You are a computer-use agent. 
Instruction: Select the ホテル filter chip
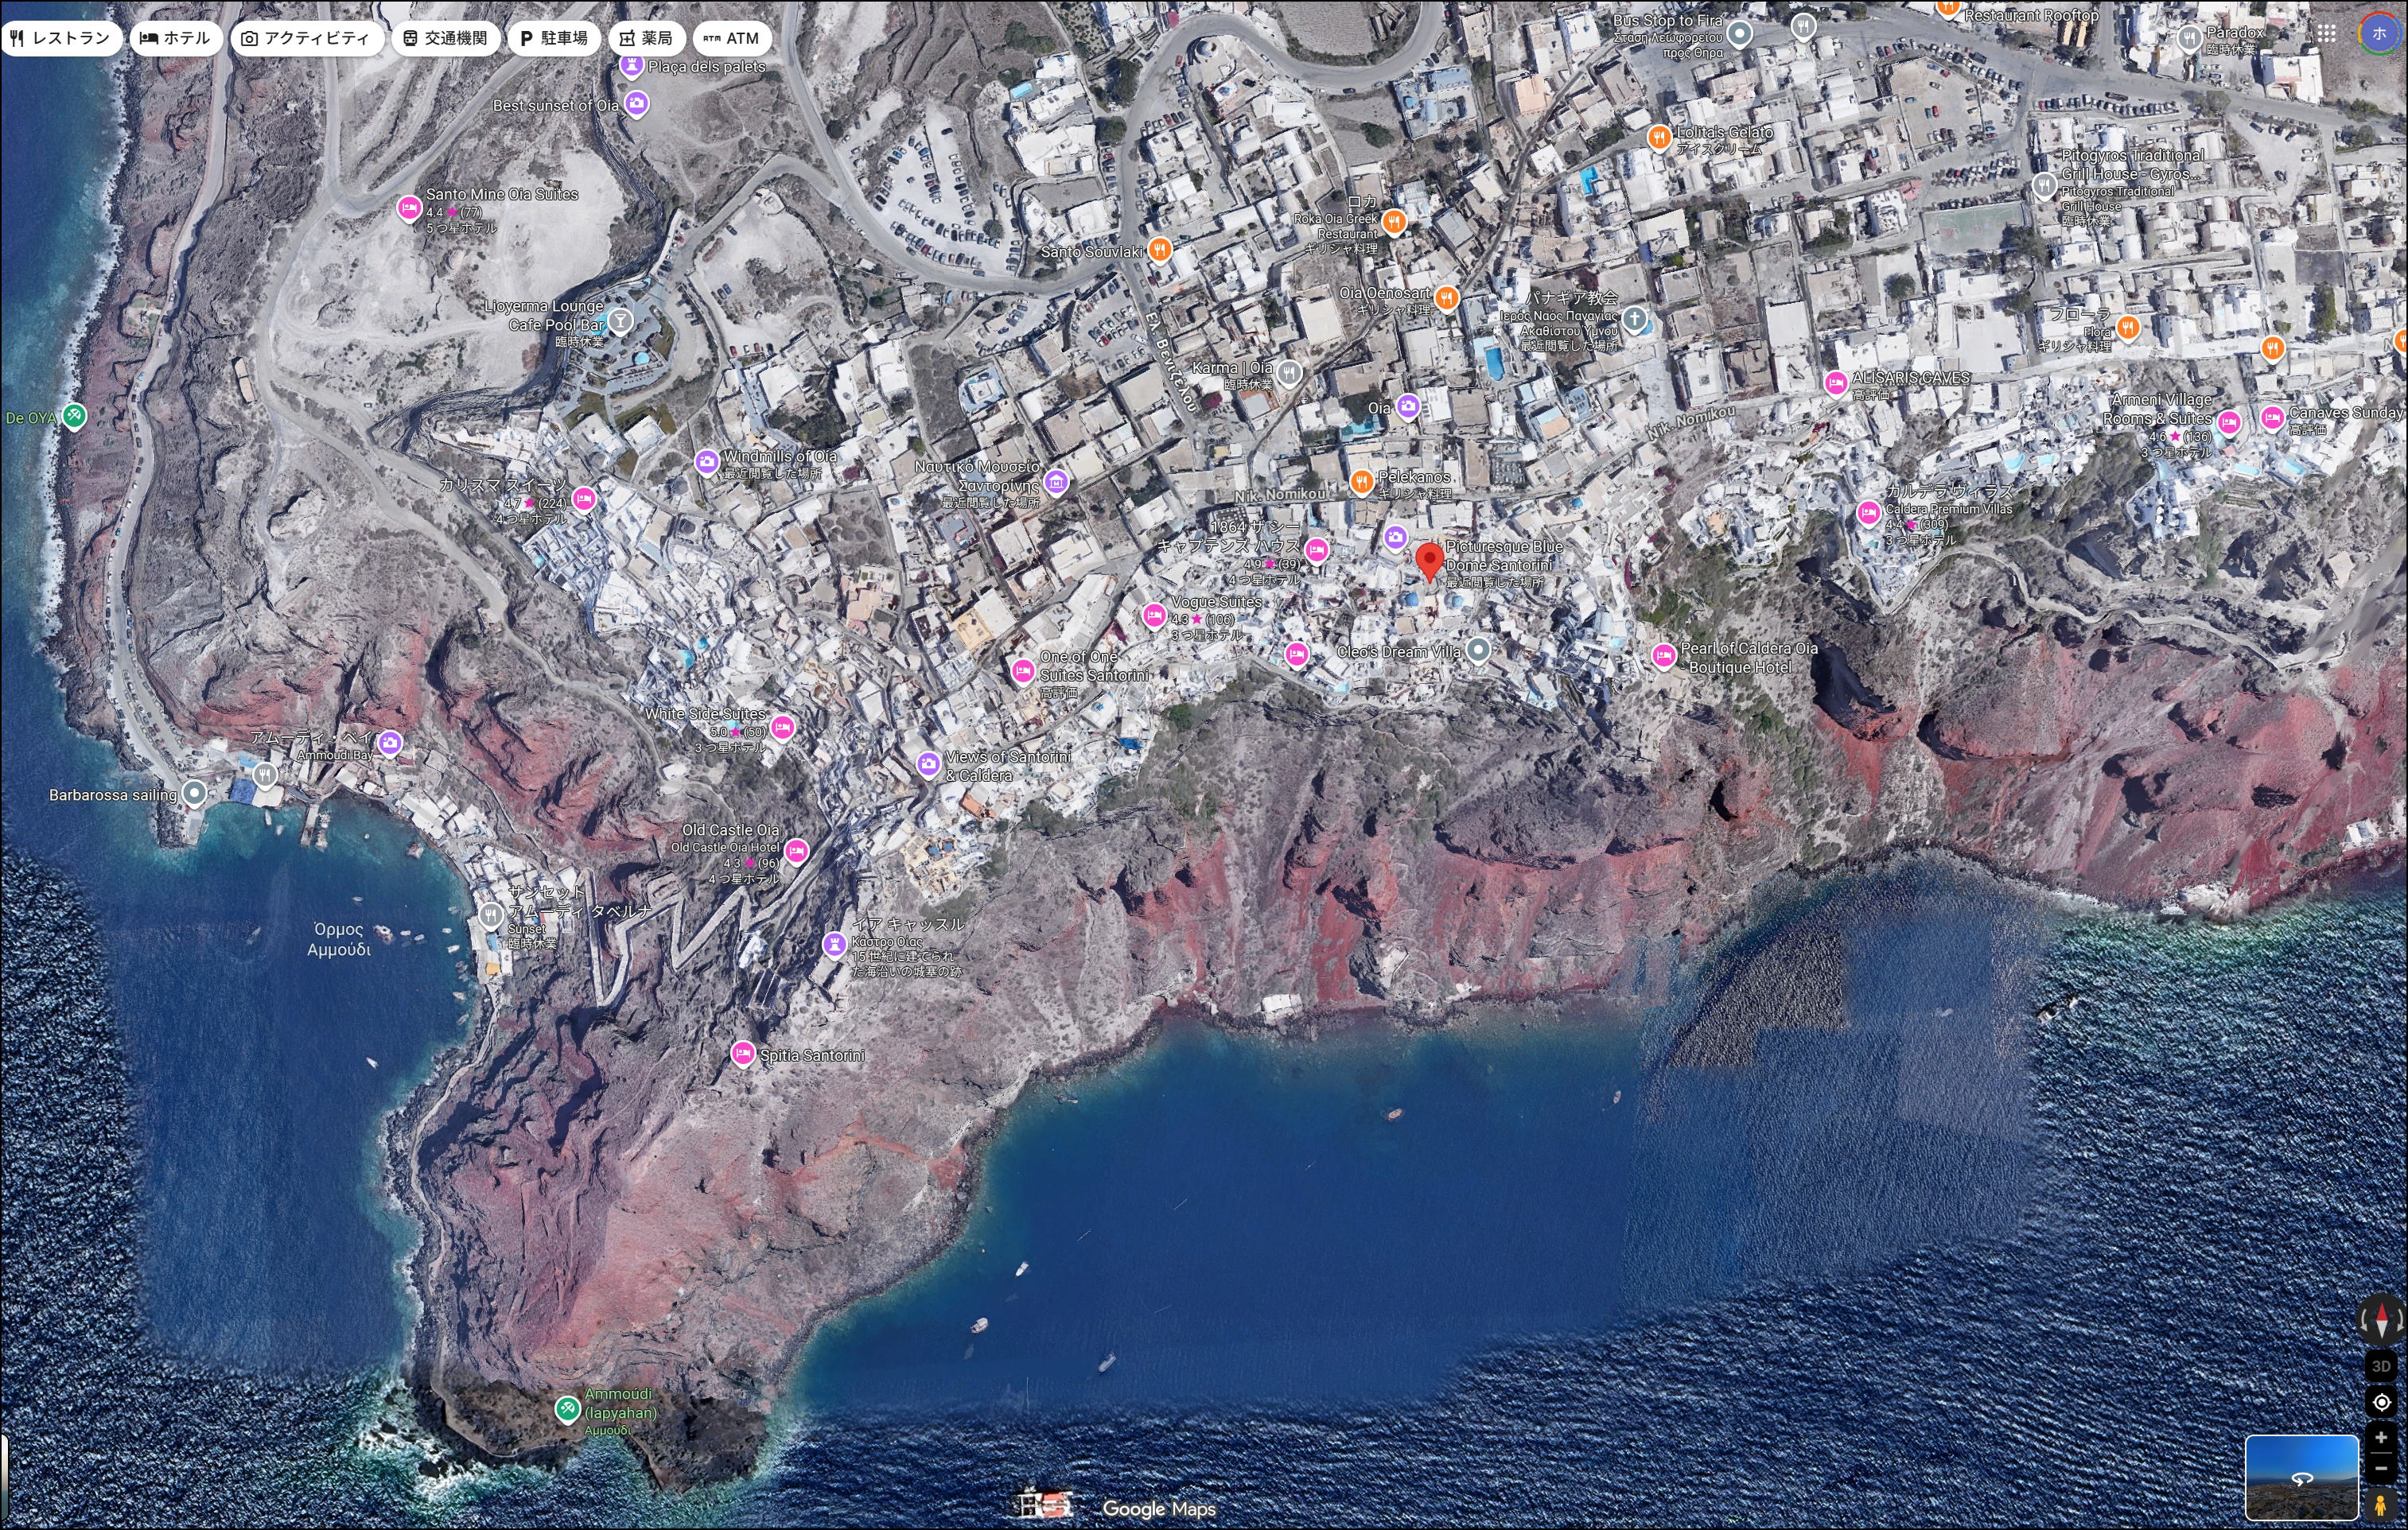175,38
